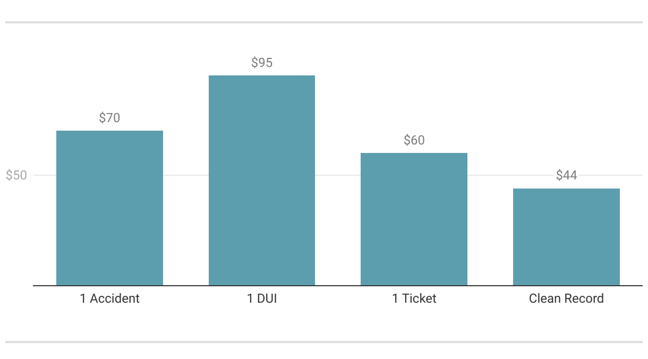
Task: Select the $95 value label
Action: pos(262,63)
